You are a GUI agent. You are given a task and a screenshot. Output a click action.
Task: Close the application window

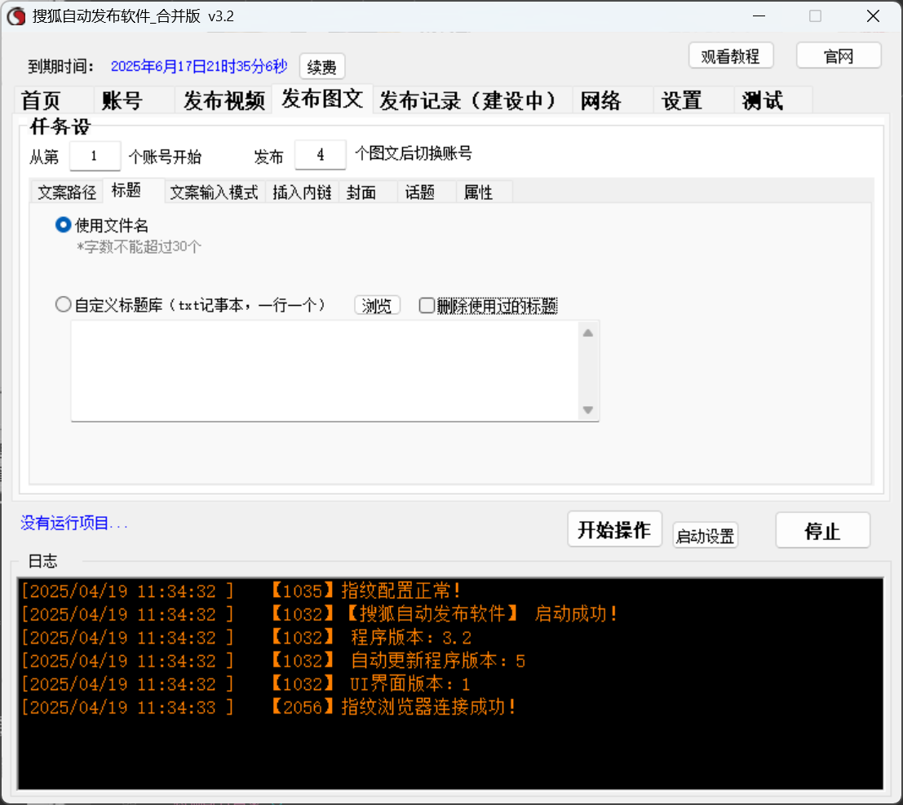click(873, 16)
